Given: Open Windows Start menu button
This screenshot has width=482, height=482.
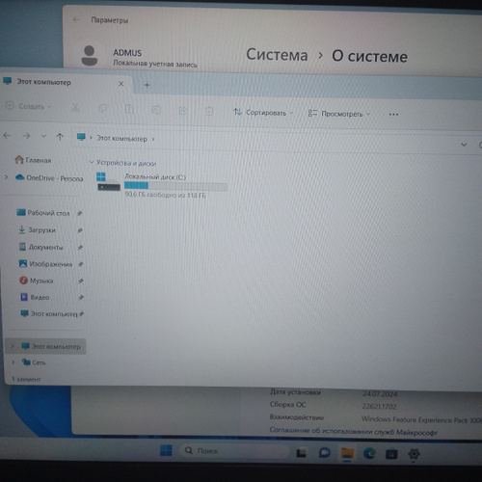Looking at the screenshot, I should [x=166, y=450].
